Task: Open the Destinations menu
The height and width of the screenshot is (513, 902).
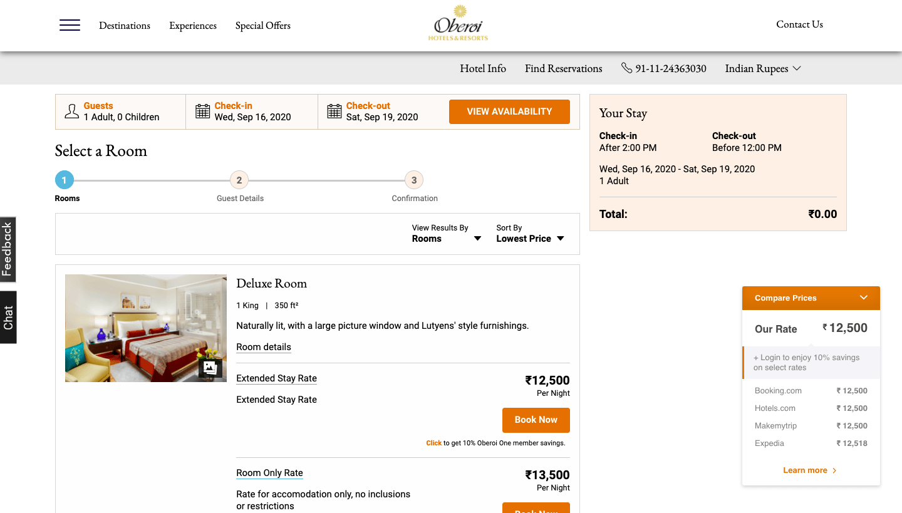Action: coord(125,26)
